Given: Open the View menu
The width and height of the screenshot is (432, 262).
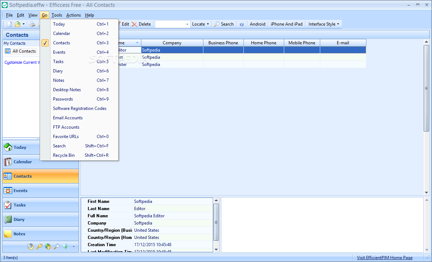Looking at the screenshot, I should [33, 15].
